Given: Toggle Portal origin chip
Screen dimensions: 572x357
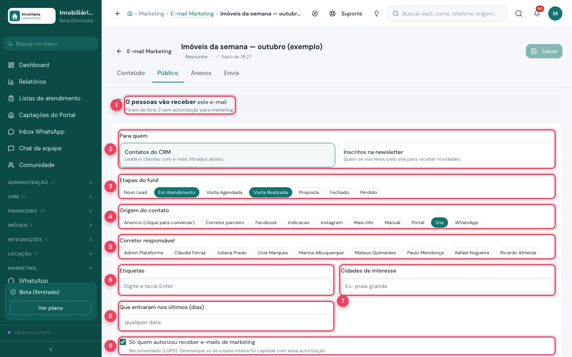Looking at the screenshot, I should [418, 223].
